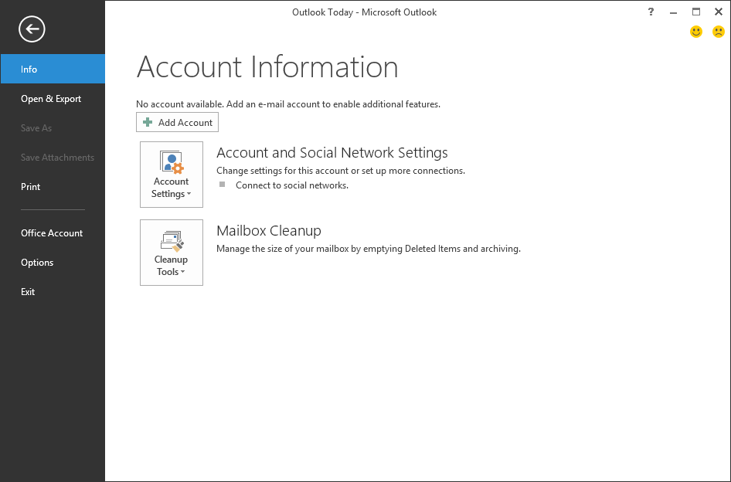Expand the Account Settings dropdown button
The width and height of the screenshot is (731, 482).
point(172,175)
